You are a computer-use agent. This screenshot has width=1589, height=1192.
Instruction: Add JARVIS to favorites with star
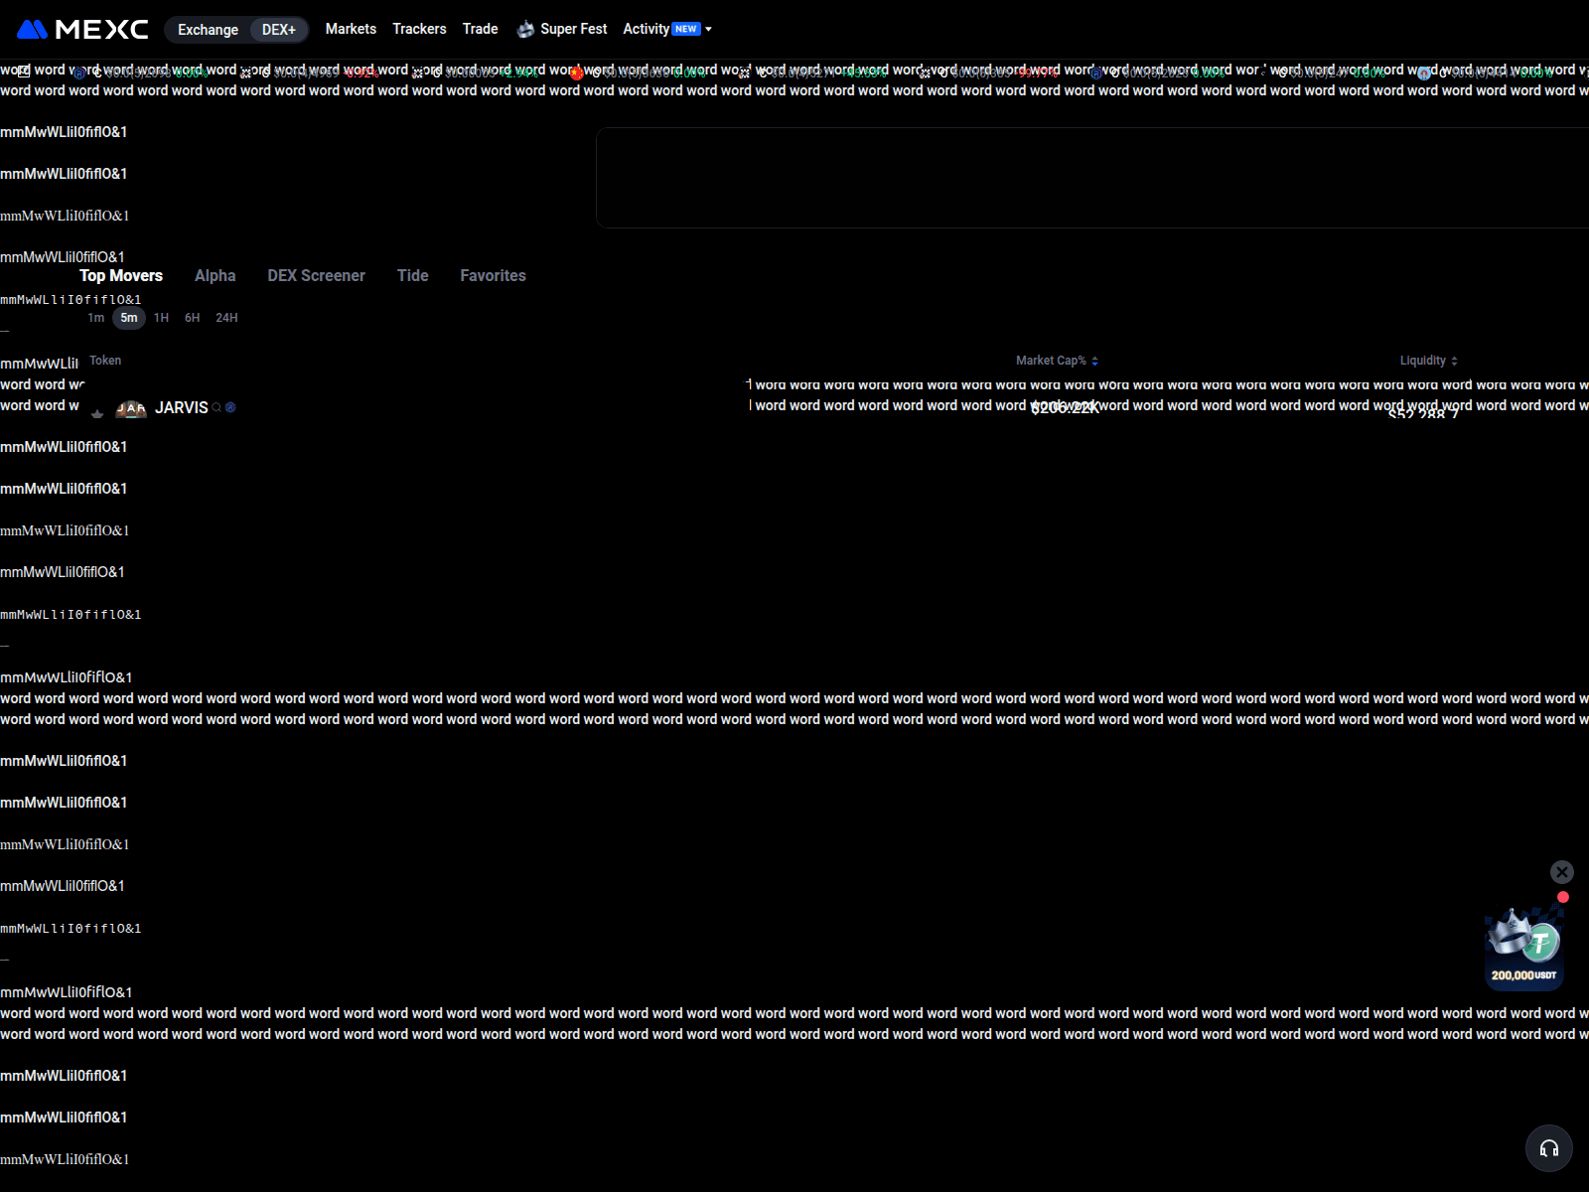97,412
